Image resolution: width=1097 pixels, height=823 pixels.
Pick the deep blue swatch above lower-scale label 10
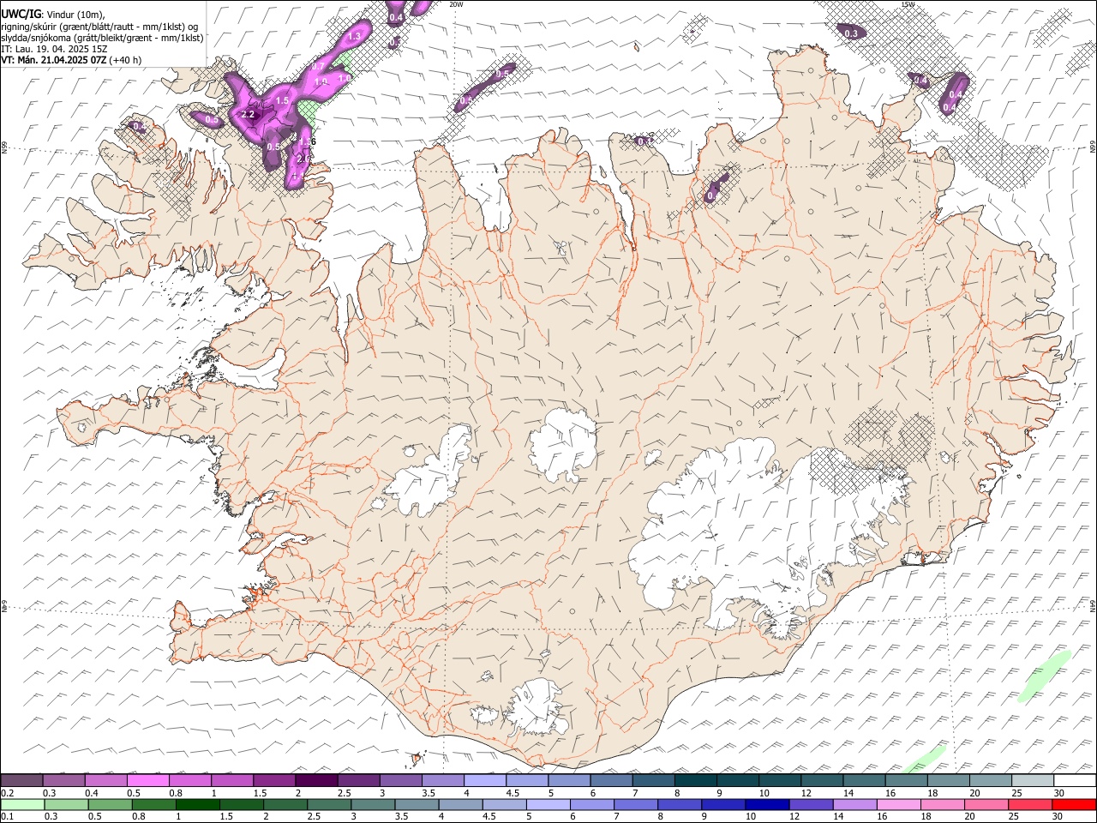tap(768, 804)
